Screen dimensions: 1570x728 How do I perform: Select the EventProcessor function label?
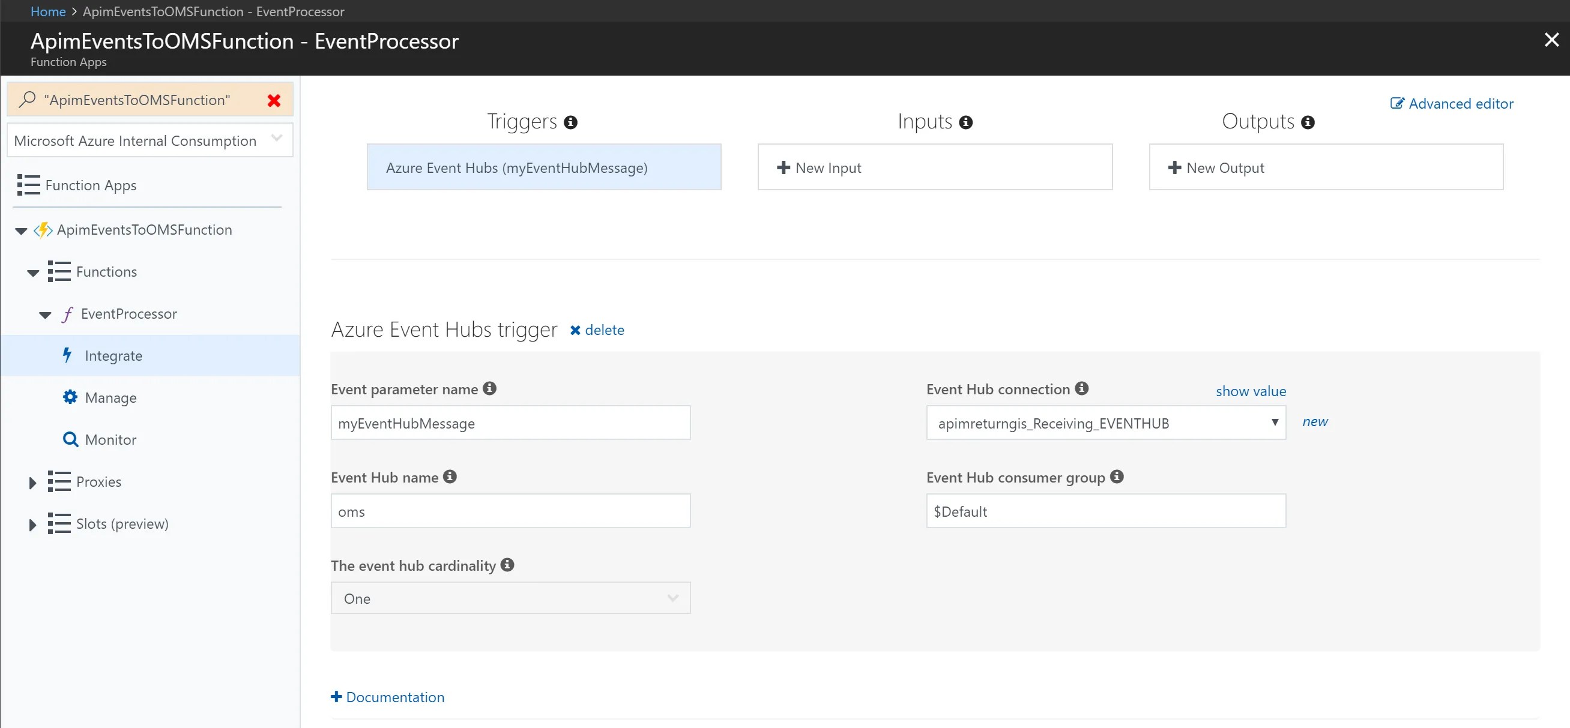point(129,314)
